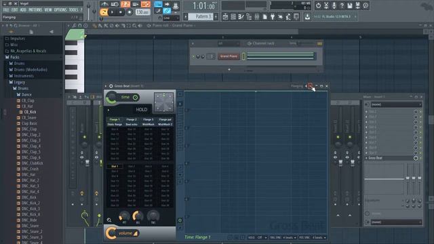
Task: Open the Line snap dropdown
Action: pyautogui.click(x=171, y=18)
